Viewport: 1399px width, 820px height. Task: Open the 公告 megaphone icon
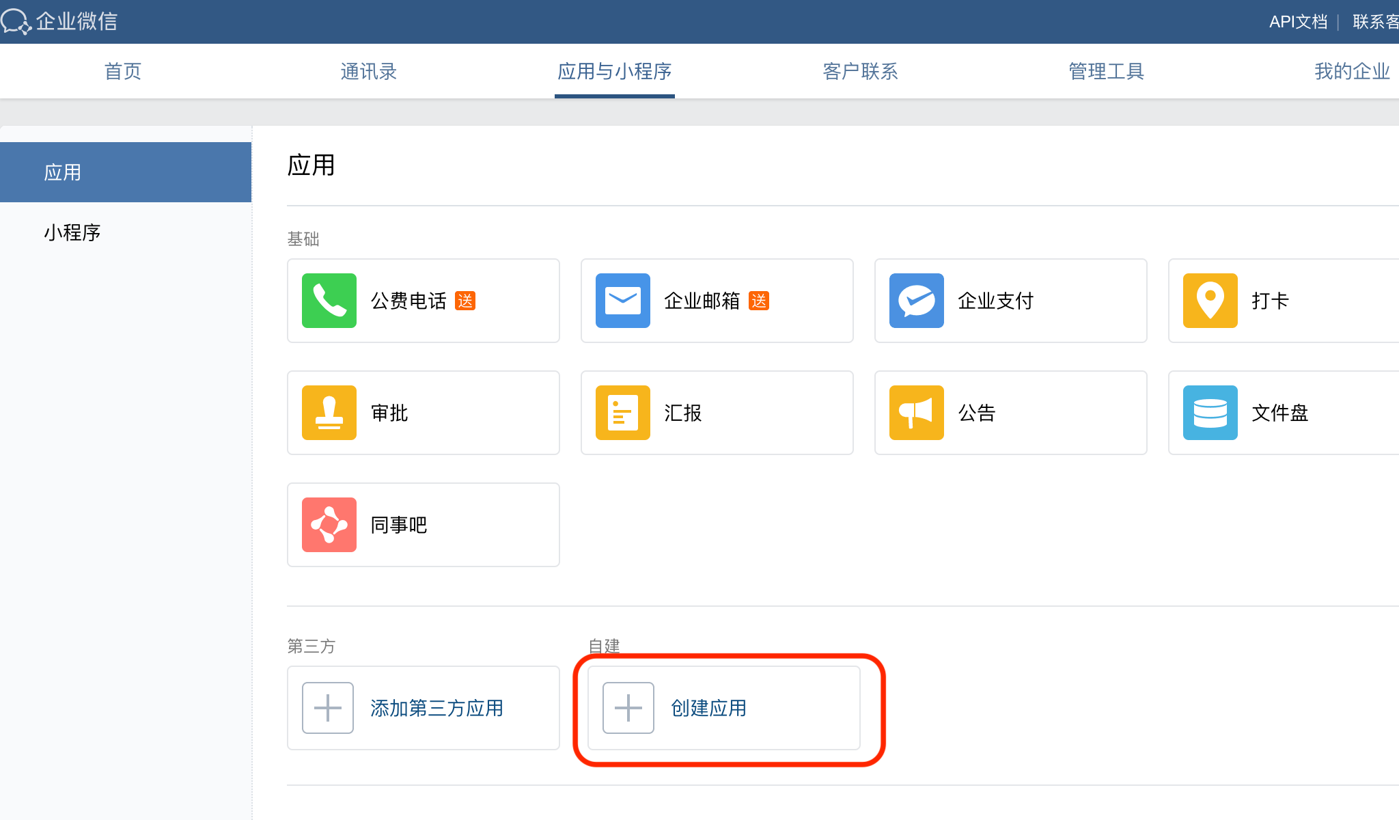[x=917, y=413]
